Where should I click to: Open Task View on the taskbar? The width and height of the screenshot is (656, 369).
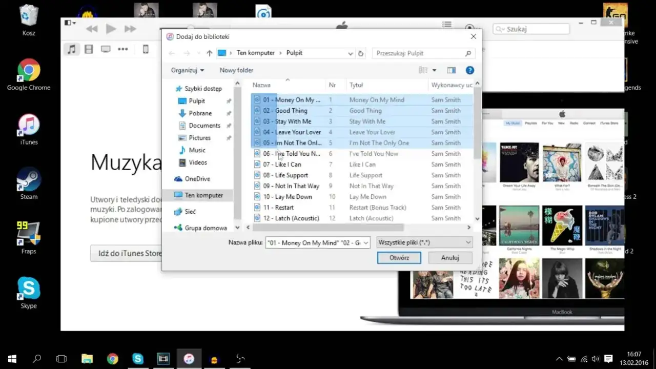point(61,359)
